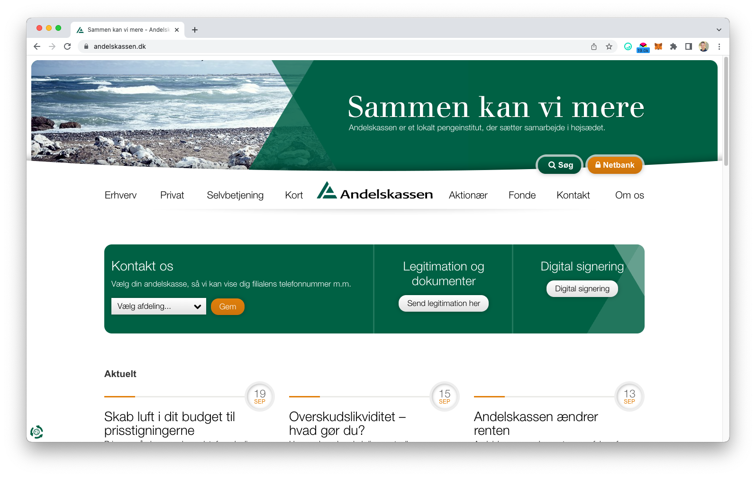
Task: Click the Søg search button
Action: point(559,165)
